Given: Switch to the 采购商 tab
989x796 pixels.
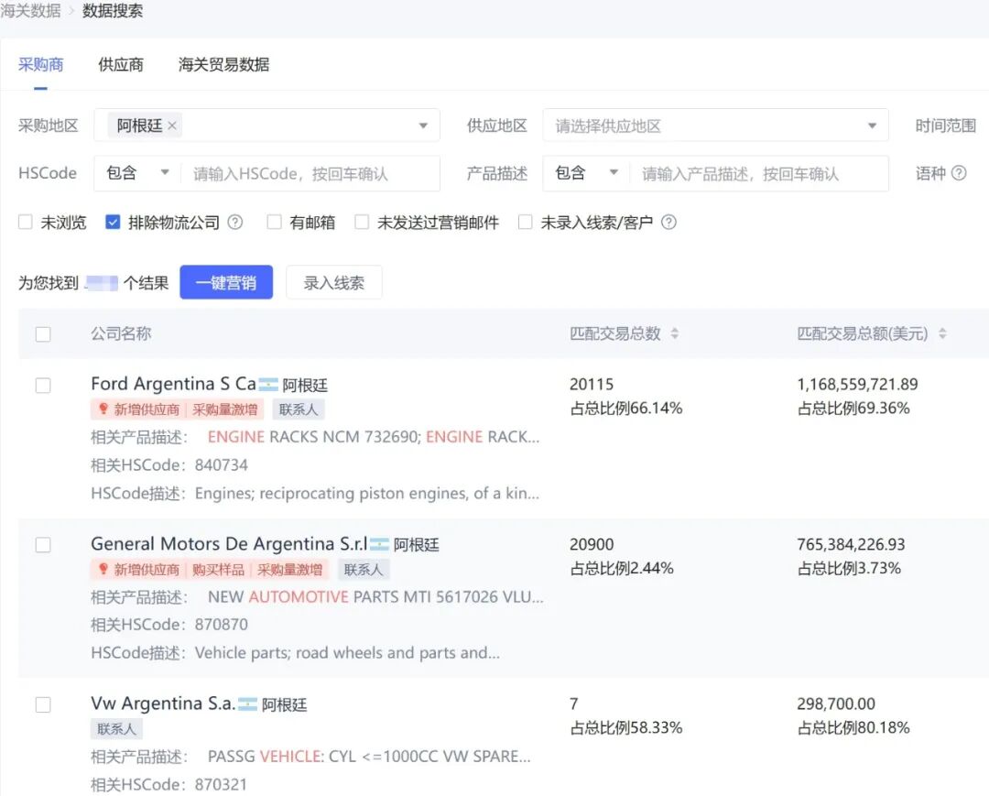Looking at the screenshot, I should coord(41,64).
